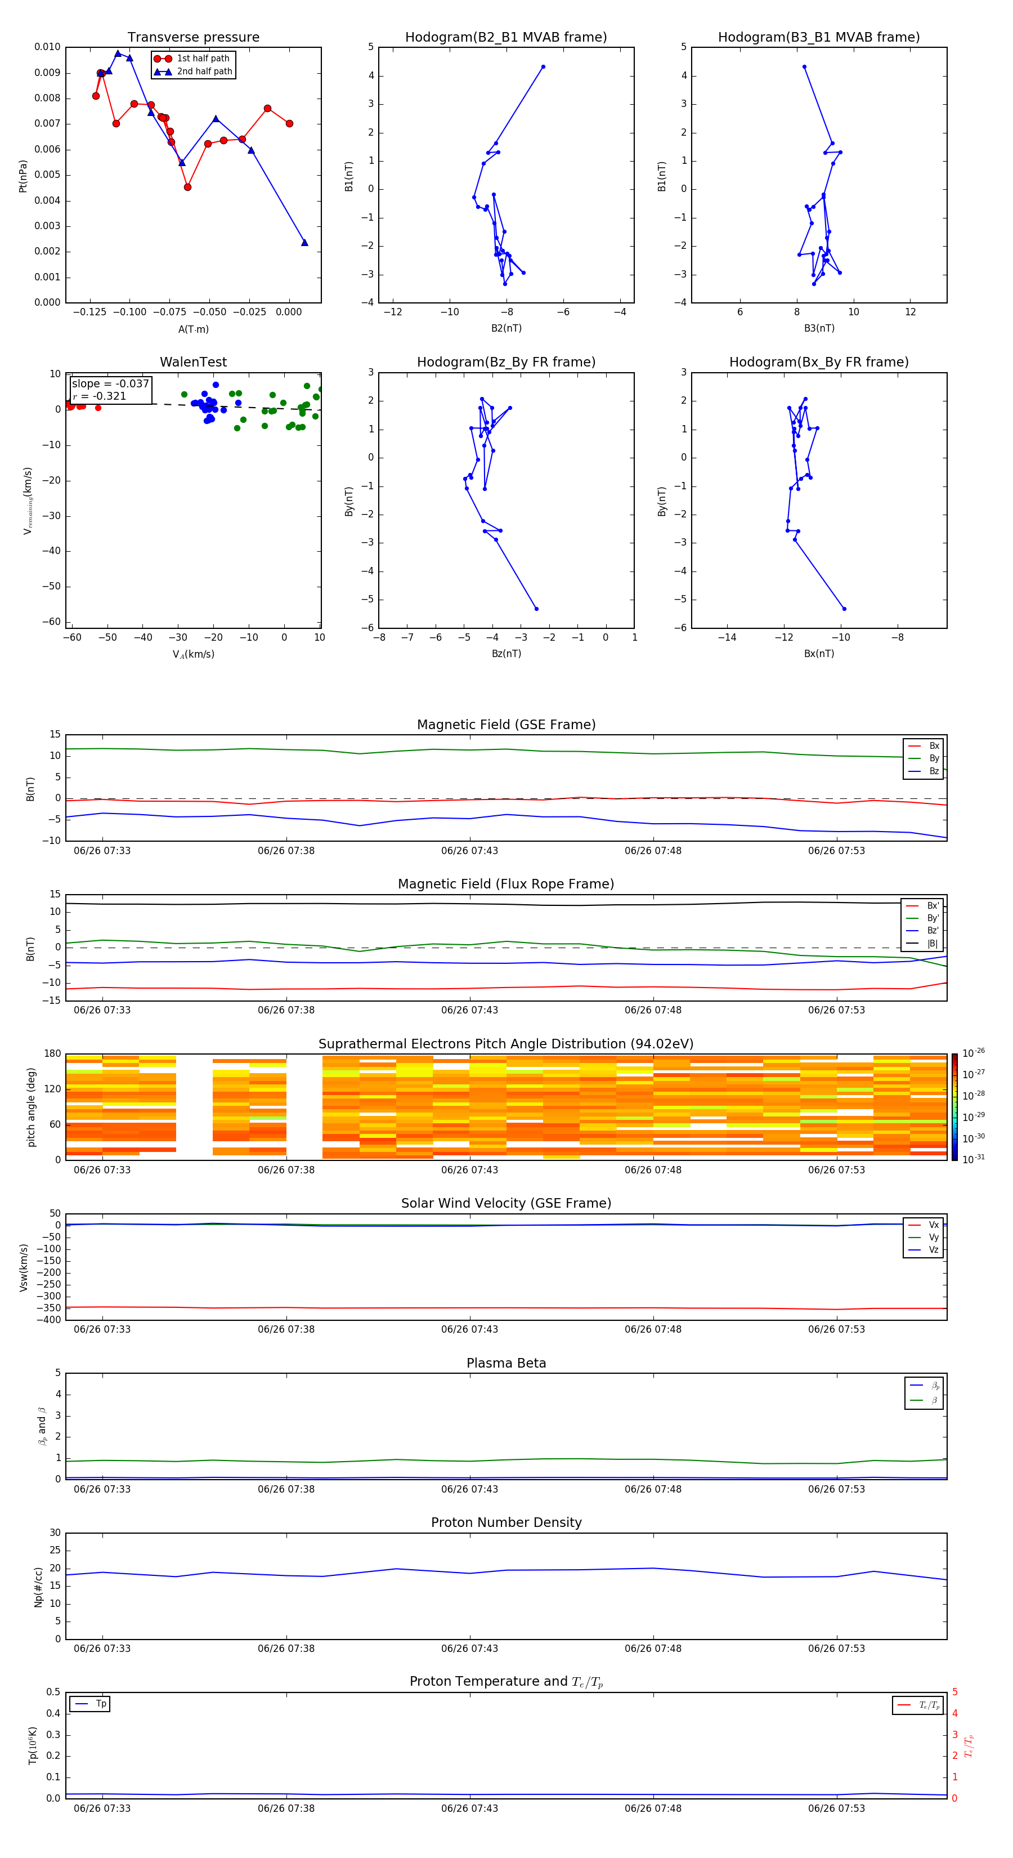
Task: Click the "Vsw(km/s)" y-axis label
Action: pos(23,1267)
